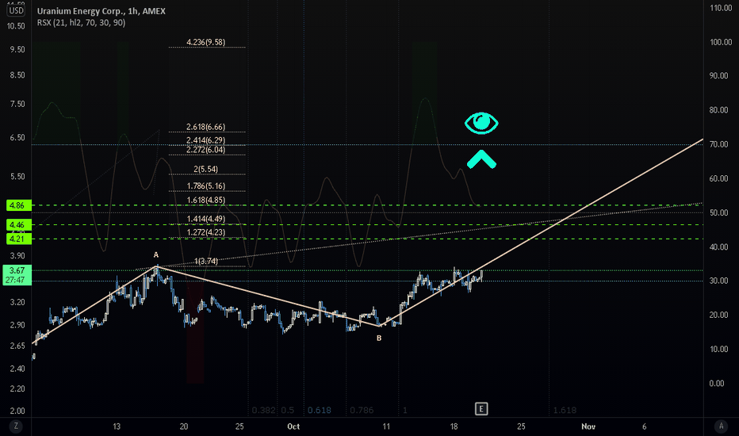Select the Uranium Energy Corp. chart title

click(x=101, y=11)
